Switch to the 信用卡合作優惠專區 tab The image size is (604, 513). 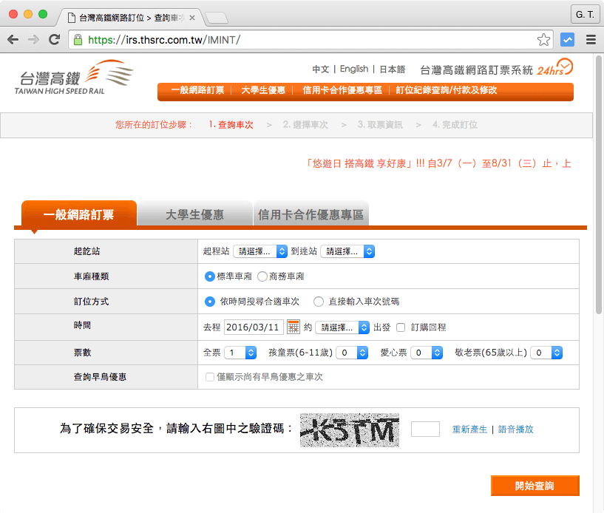click(311, 215)
